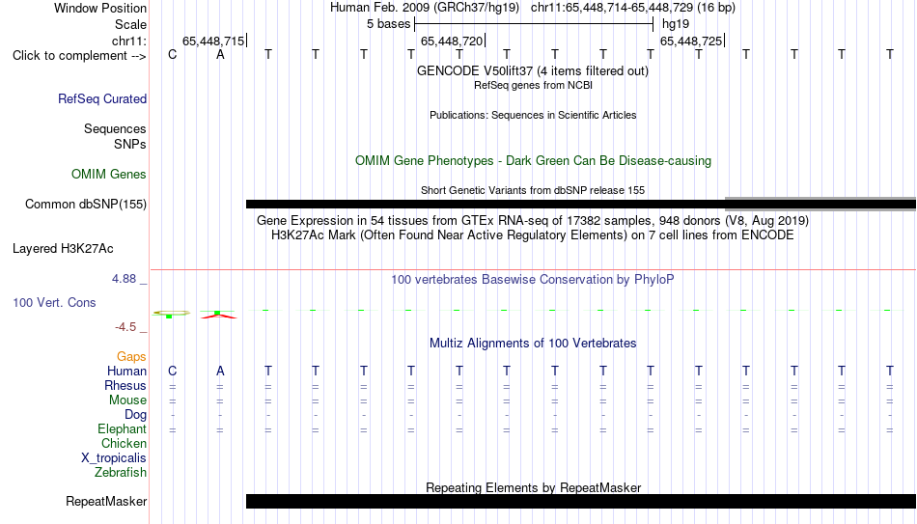Click the 4.88 PhyloP upper limit value

point(124,279)
